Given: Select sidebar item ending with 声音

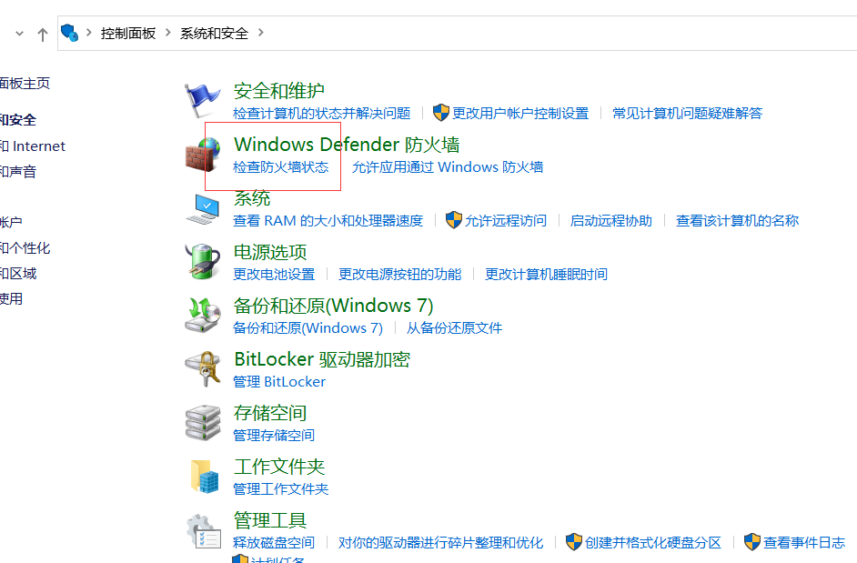Looking at the screenshot, I should 18,172.
